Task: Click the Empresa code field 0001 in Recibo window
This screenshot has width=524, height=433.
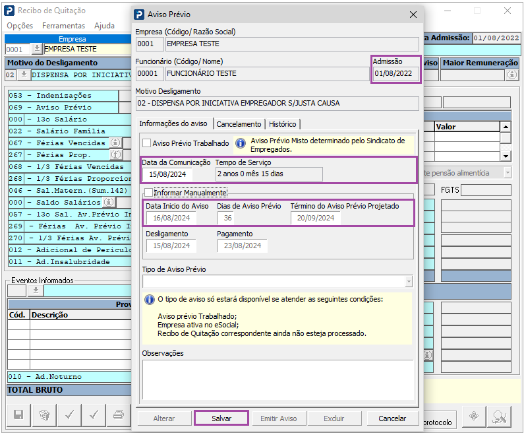Action: point(18,50)
